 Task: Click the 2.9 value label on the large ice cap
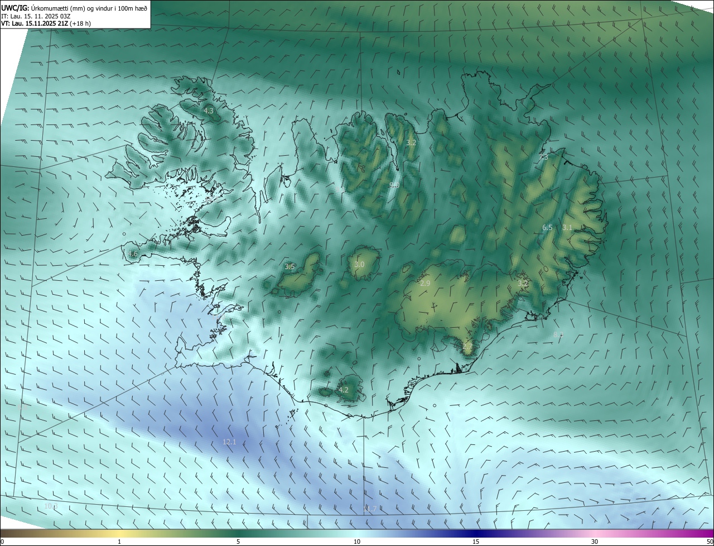tap(425, 284)
